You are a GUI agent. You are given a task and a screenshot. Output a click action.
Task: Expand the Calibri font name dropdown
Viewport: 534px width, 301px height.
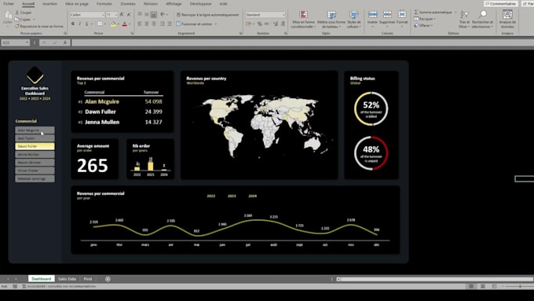pyautogui.click(x=103, y=15)
